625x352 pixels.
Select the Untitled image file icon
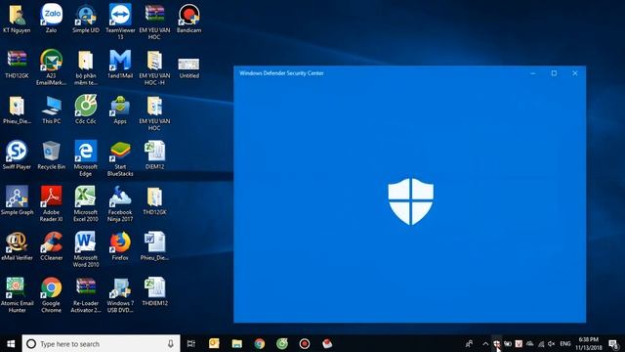[188, 67]
